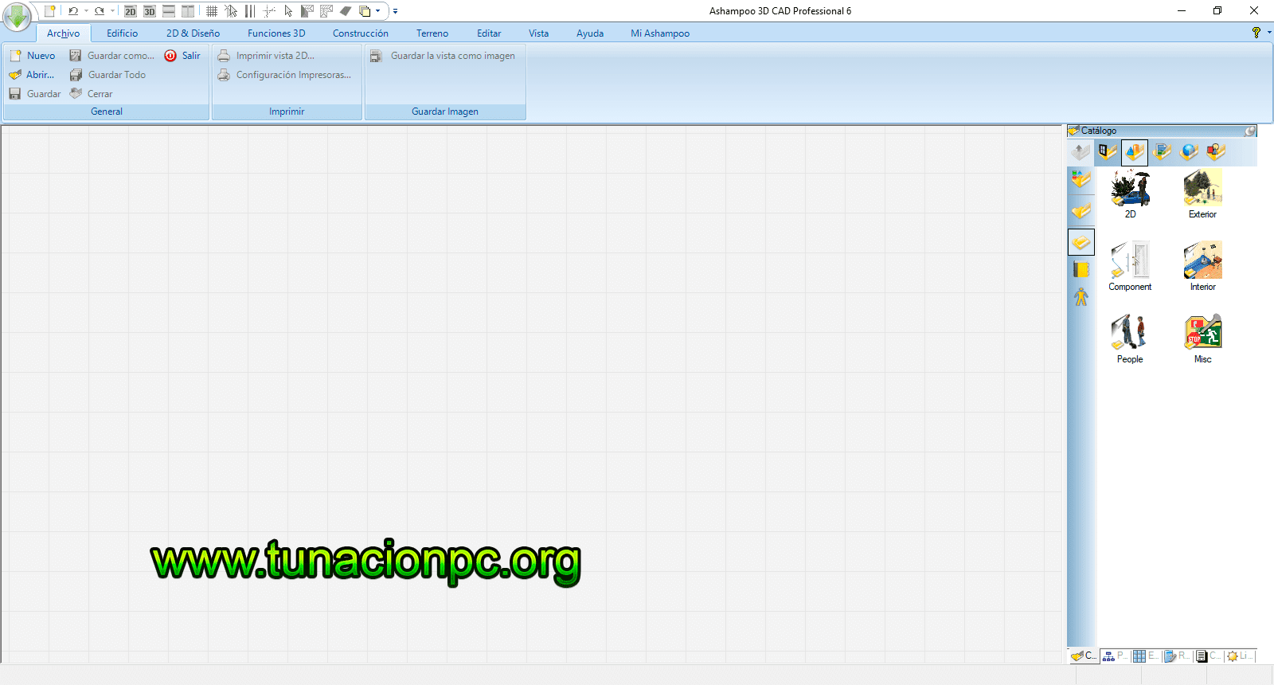
Task: Click the outlined hatched corner icon
Action: click(x=326, y=11)
